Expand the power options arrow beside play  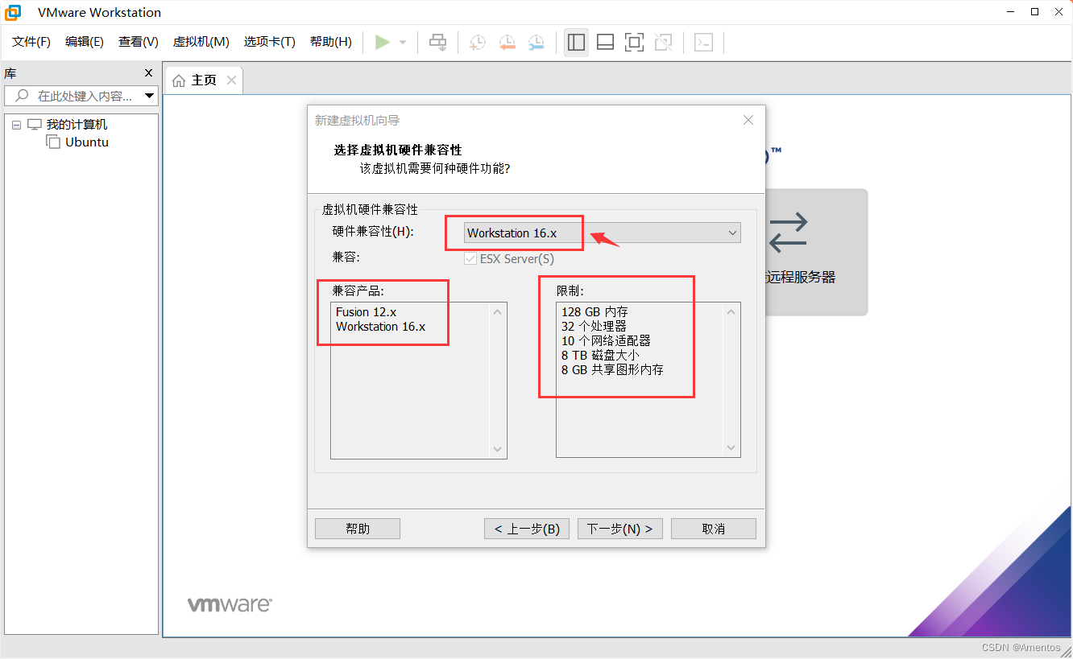(403, 43)
